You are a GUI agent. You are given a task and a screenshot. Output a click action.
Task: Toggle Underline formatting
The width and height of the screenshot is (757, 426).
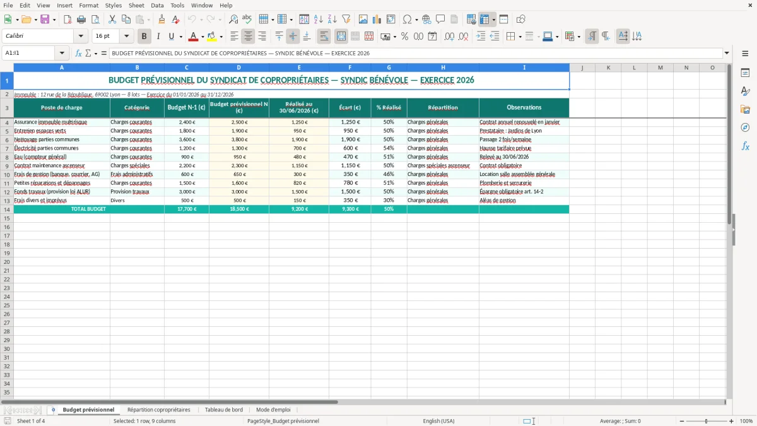coord(171,37)
